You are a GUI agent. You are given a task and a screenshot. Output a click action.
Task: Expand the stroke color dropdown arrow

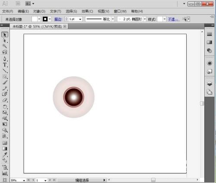[x=50, y=19]
